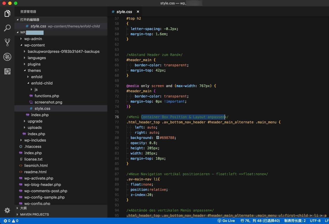This screenshot has width=329, height=224.
Task: Click the #698788 color swatch
Action: [x=158, y=138]
